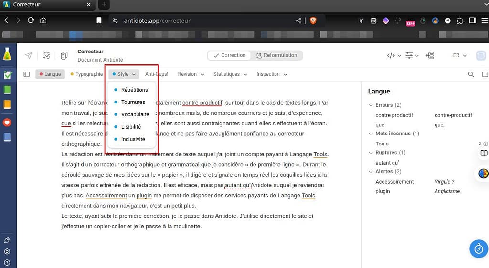Click the blue compass floating button
Viewport: 489px width, 268px height.
pyautogui.click(x=478, y=248)
